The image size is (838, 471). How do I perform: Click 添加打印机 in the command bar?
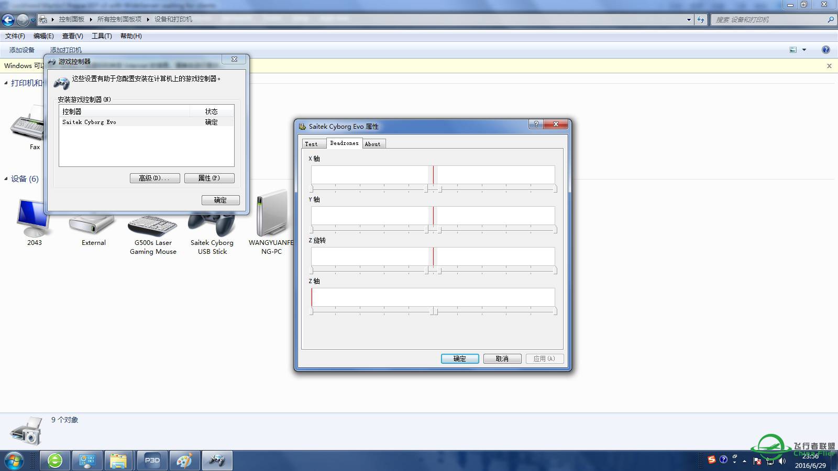(66, 50)
